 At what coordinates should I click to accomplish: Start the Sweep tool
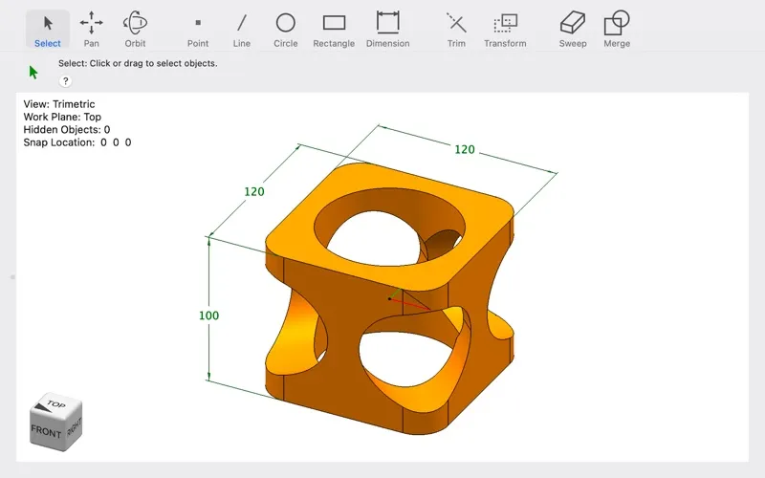[573, 30]
